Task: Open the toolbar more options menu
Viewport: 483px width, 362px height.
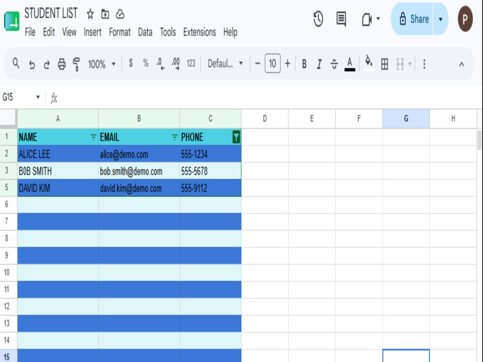Action: tap(424, 64)
